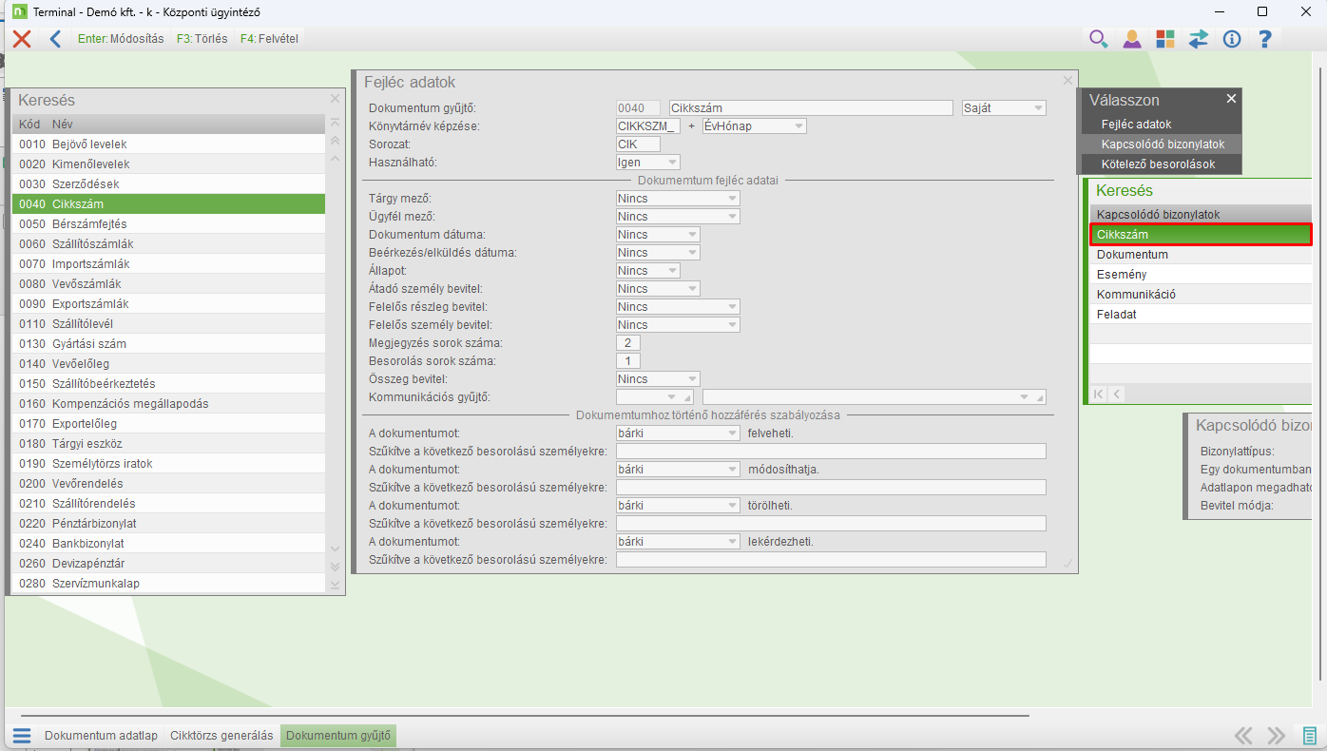
Task: Expand the ÉvHónap dropdown
Action: pyautogui.click(x=798, y=126)
